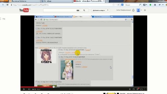The height and width of the screenshot is (94, 167).
Task: Open the bookmarks sidebar toolbar button
Action: pyautogui.click(x=8, y=5)
